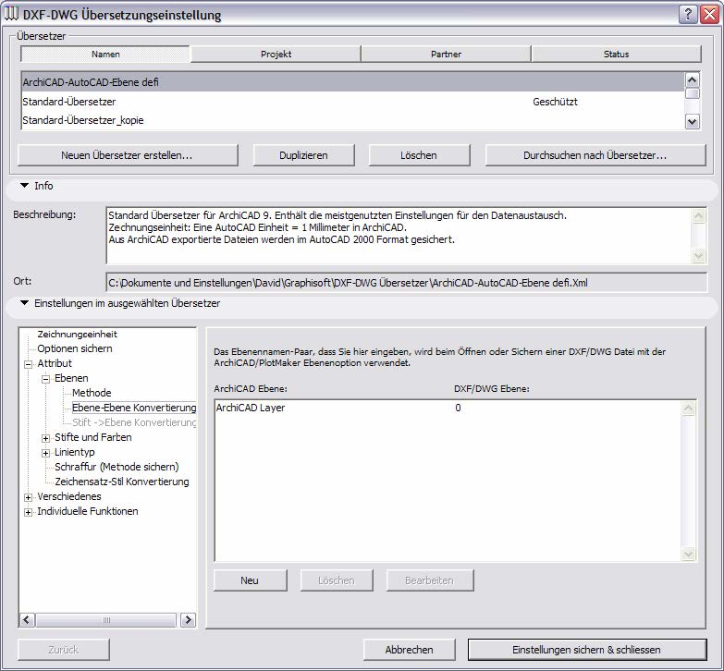Click DXF/DWG Ebene value 0
This screenshot has height=671, width=724.
pos(458,408)
